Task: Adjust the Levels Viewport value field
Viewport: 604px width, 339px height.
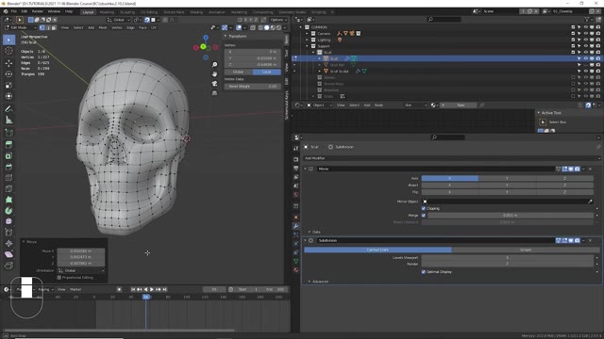Action: tap(508, 257)
